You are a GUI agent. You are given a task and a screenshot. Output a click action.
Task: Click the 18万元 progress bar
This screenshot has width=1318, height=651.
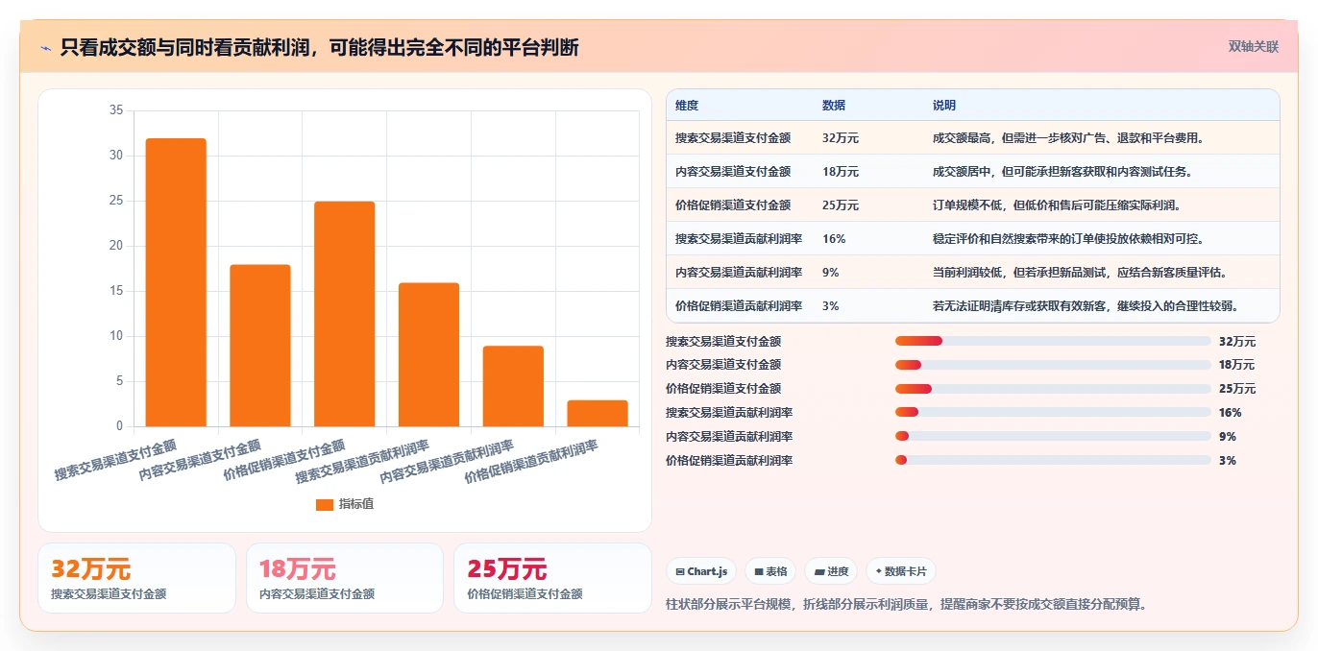pos(1053,365)
